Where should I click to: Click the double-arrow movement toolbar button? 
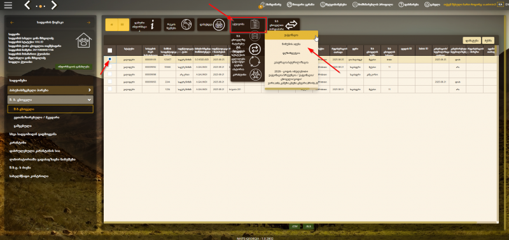284,25
